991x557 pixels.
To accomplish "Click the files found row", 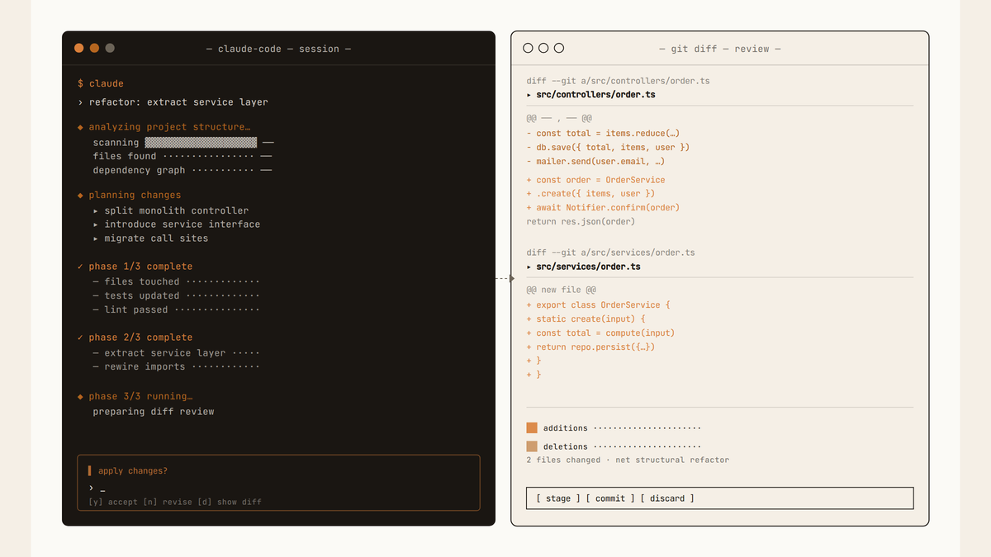I will [x=183, y=156].
